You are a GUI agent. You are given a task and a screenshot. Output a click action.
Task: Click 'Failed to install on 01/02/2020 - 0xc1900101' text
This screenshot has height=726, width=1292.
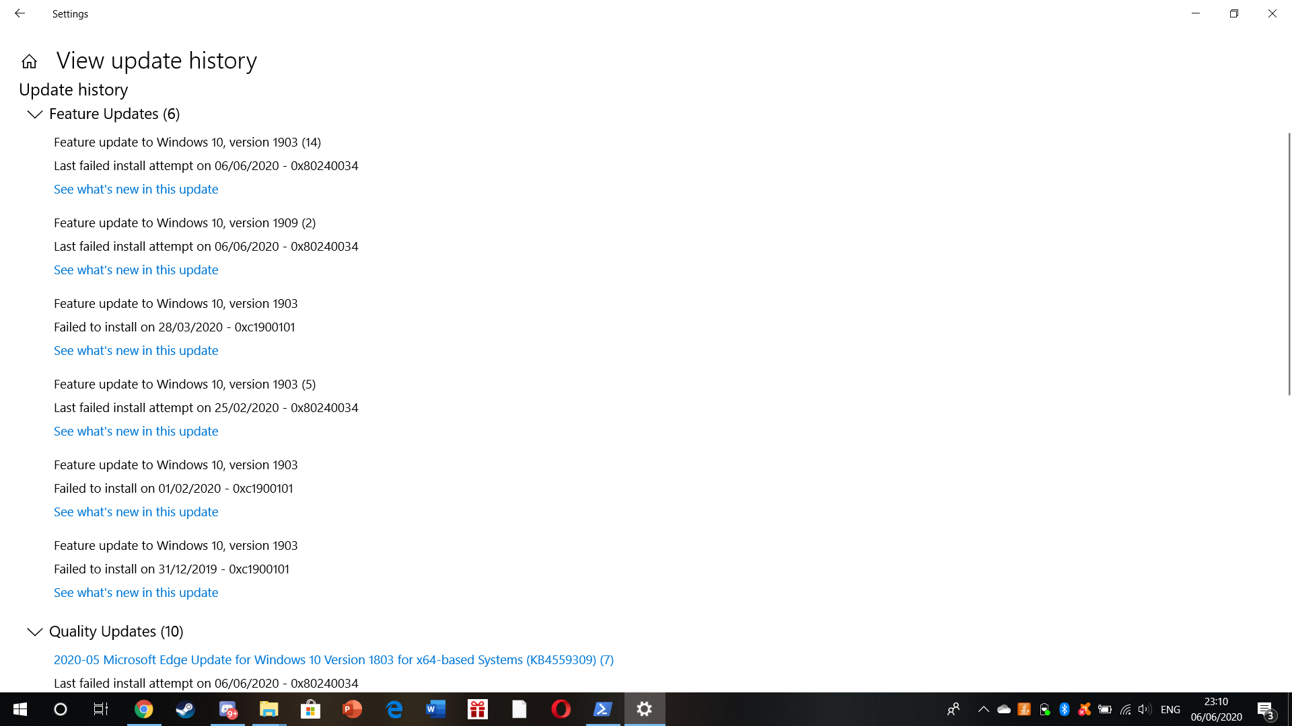coord(174,488)
